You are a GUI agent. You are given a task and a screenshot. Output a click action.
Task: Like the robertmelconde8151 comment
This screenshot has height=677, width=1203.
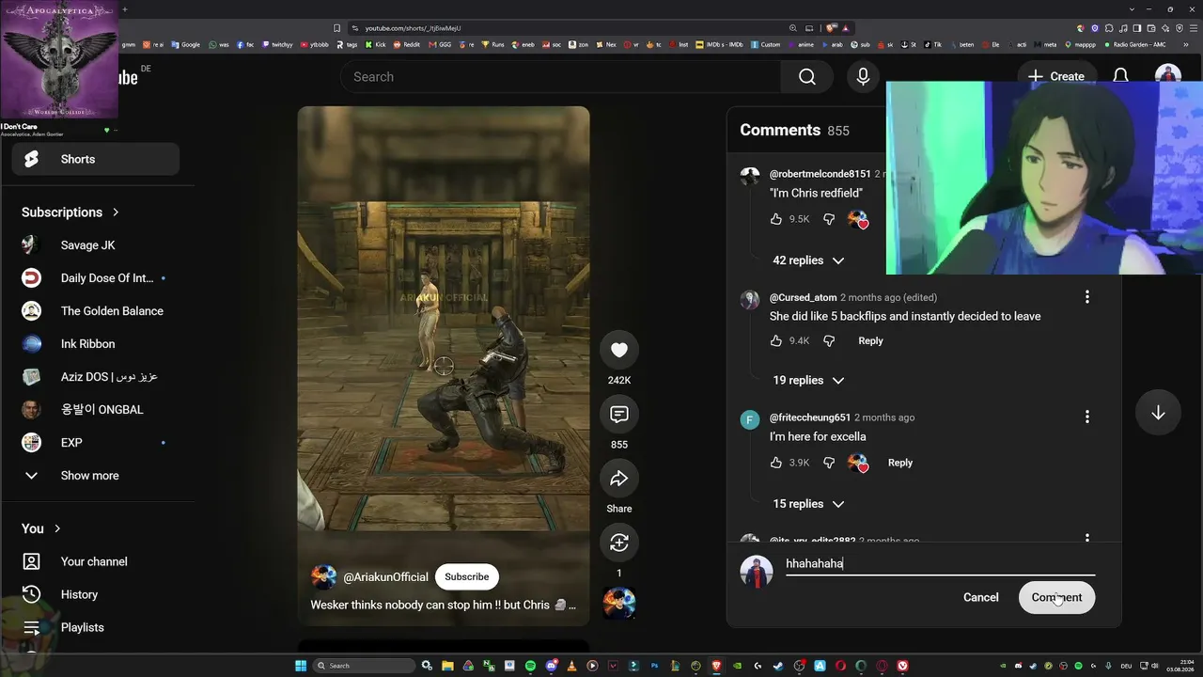pyautogui.click(x=775, y=219)
